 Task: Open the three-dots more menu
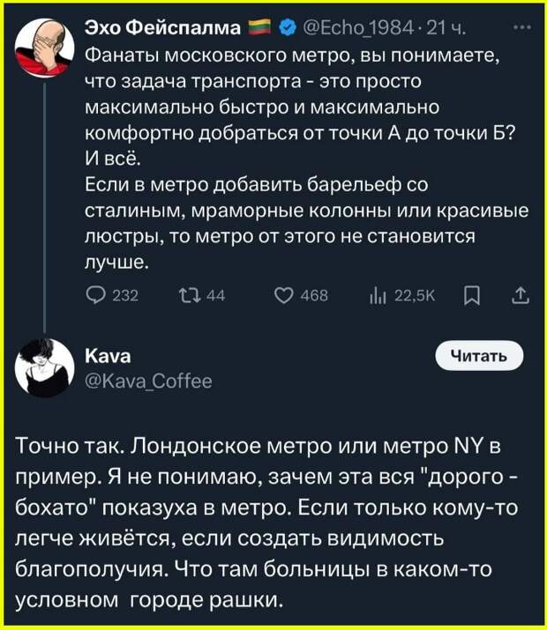coord(524,27)
